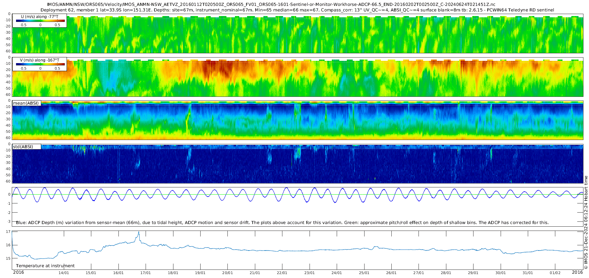Click the 17/01 date tick label

click(x=146, y=273)
